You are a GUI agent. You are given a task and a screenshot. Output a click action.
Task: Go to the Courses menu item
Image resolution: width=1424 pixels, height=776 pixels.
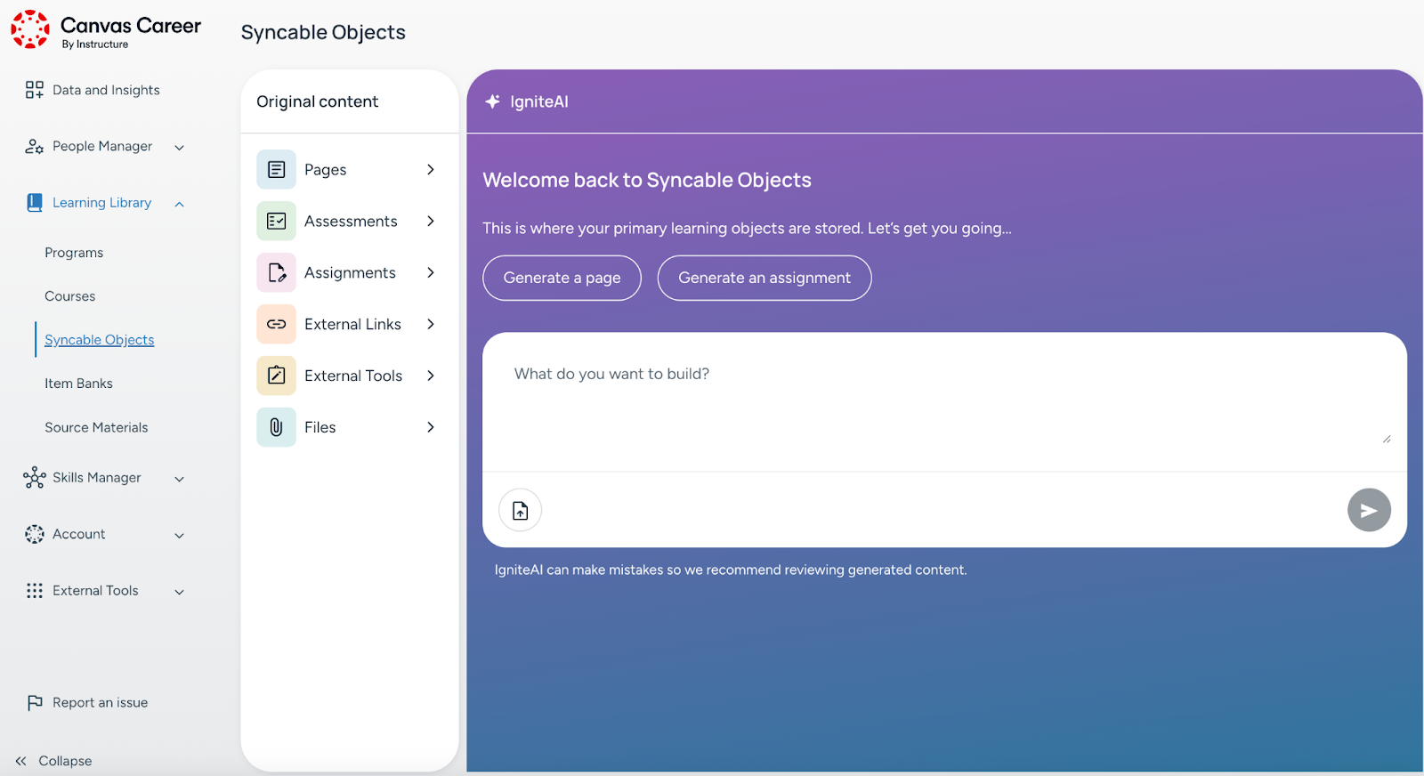tap(69, 296)
